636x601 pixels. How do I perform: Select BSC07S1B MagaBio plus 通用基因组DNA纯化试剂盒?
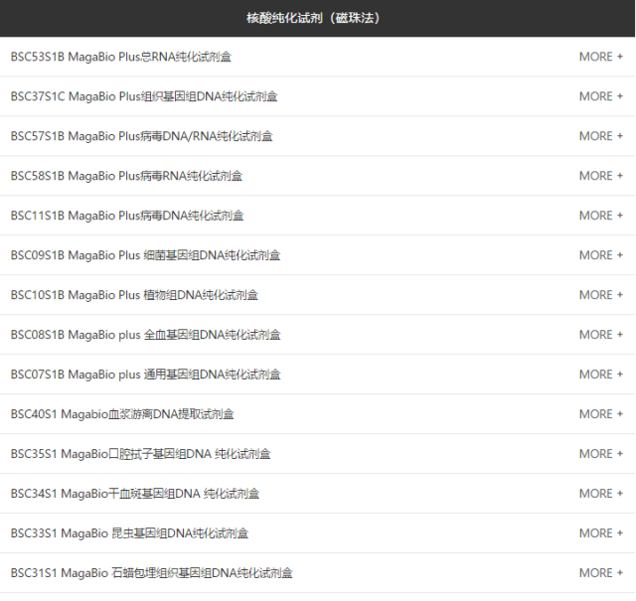point(146,375)
